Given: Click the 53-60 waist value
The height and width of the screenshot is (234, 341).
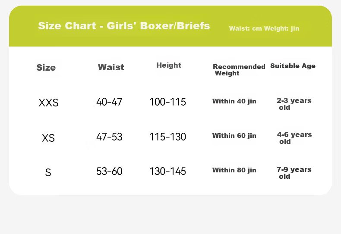Looking at the screenshot, I should (x=109, y=171).
